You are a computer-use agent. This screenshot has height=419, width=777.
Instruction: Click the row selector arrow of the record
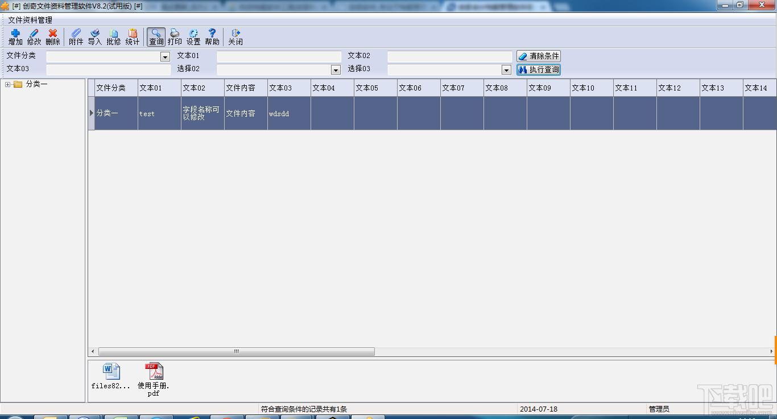point(91,113)
